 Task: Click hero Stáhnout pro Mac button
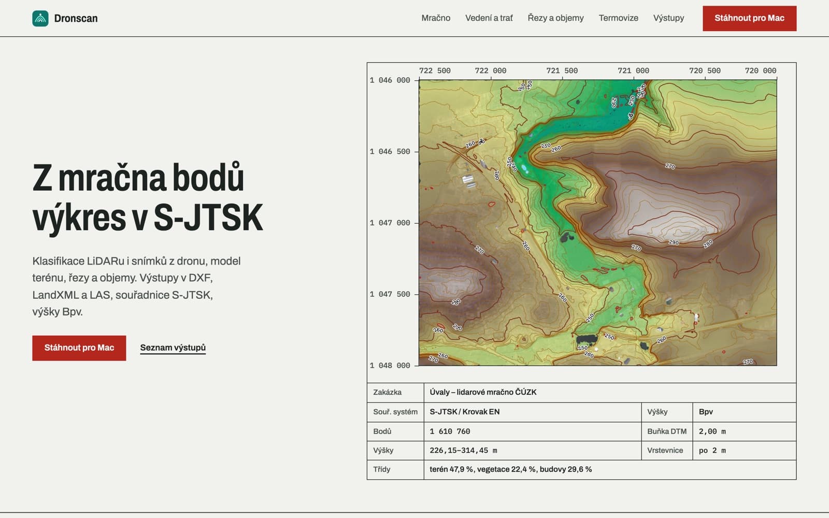[x=79, y=348]
